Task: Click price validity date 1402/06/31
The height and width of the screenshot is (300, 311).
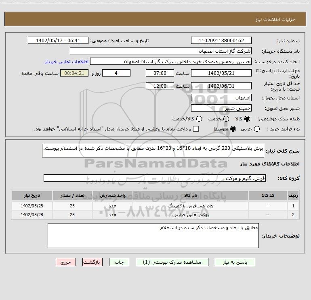Action: tap(221, 86)
